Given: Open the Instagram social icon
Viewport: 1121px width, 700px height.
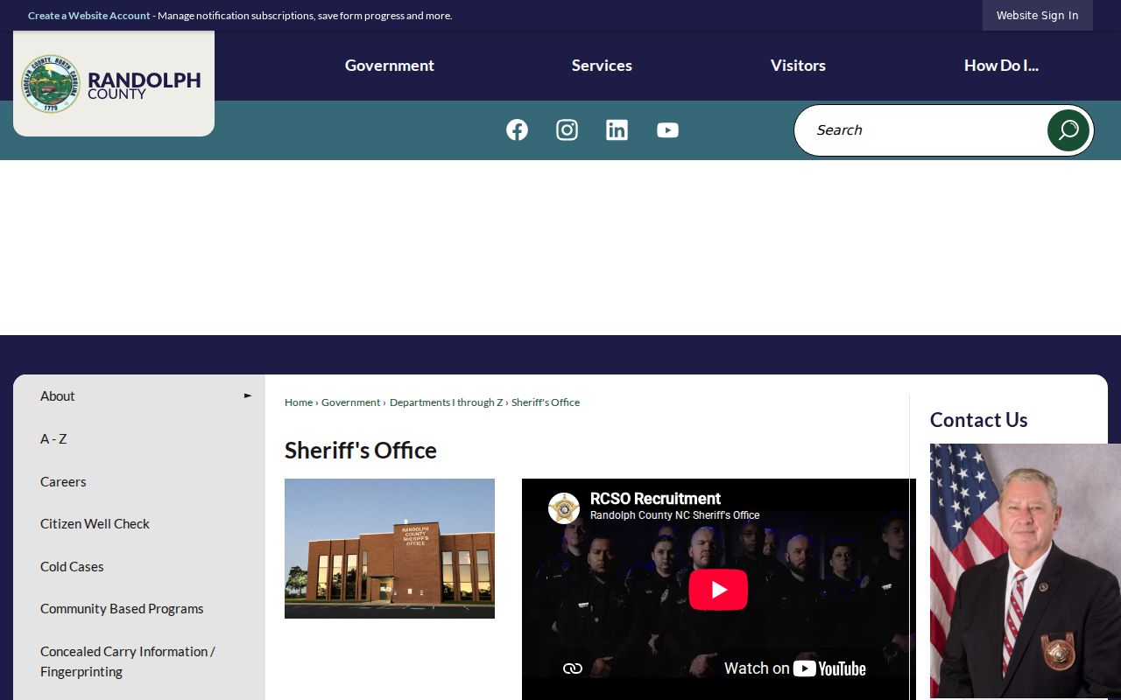Looking at the screenshot, I should [x=567, y=129].
